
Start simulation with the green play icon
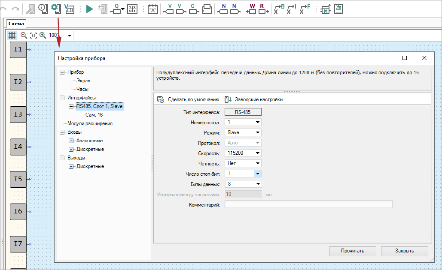point(89,9)
